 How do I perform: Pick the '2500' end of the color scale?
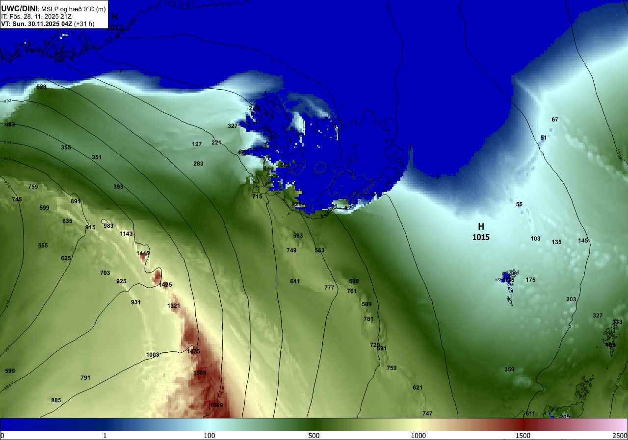[x=620, y=436]
